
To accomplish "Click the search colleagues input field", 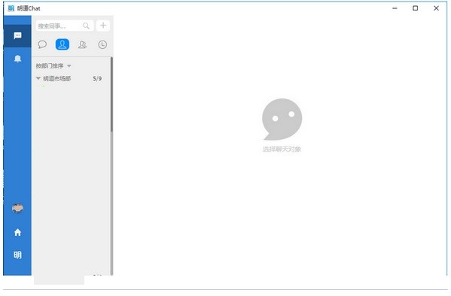I will (x=65, y=26).
